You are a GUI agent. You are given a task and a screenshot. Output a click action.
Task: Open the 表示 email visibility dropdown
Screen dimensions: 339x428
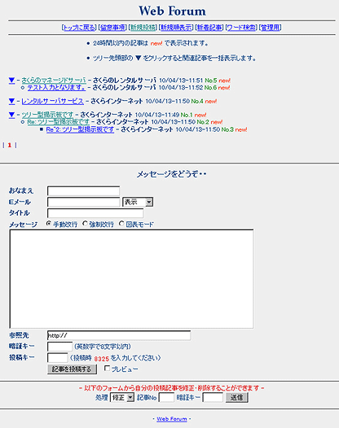[x=138, y=202]
